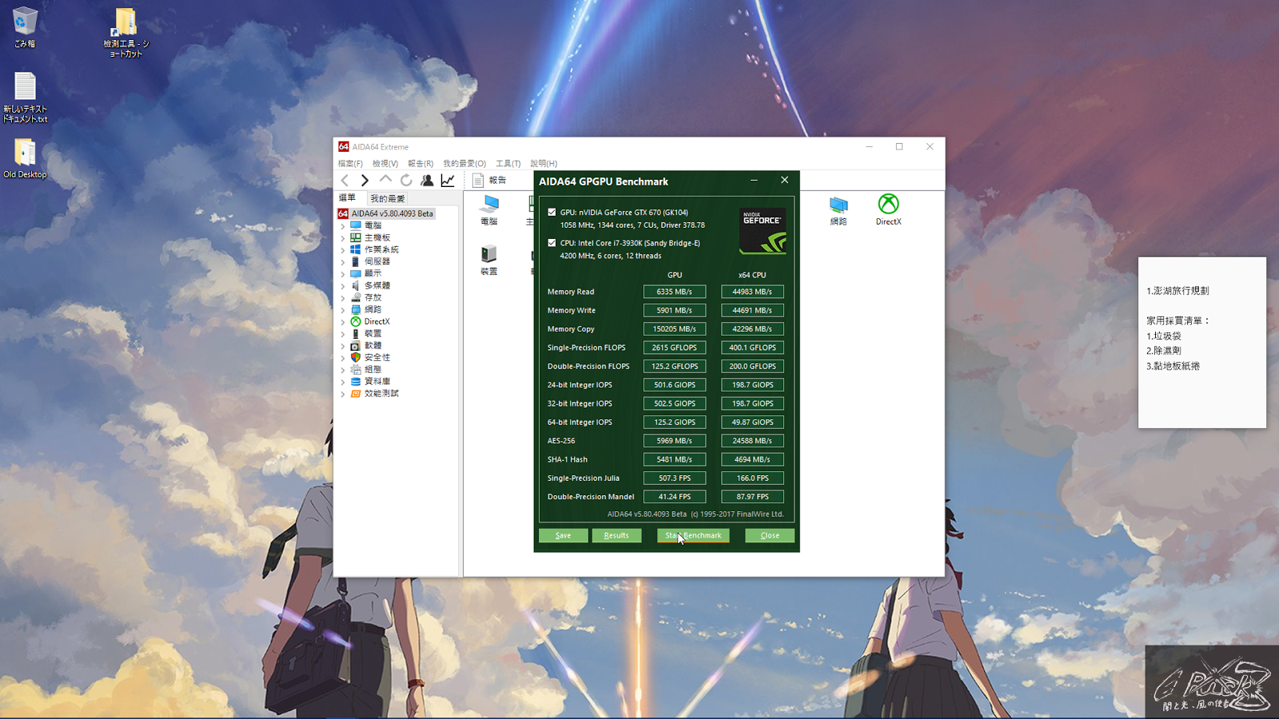Image resolution: width=1279 pixels, height=719 pixels.
Task: Click the CPU AES-256 24588 MB/s value
Action: coord(752,441)
